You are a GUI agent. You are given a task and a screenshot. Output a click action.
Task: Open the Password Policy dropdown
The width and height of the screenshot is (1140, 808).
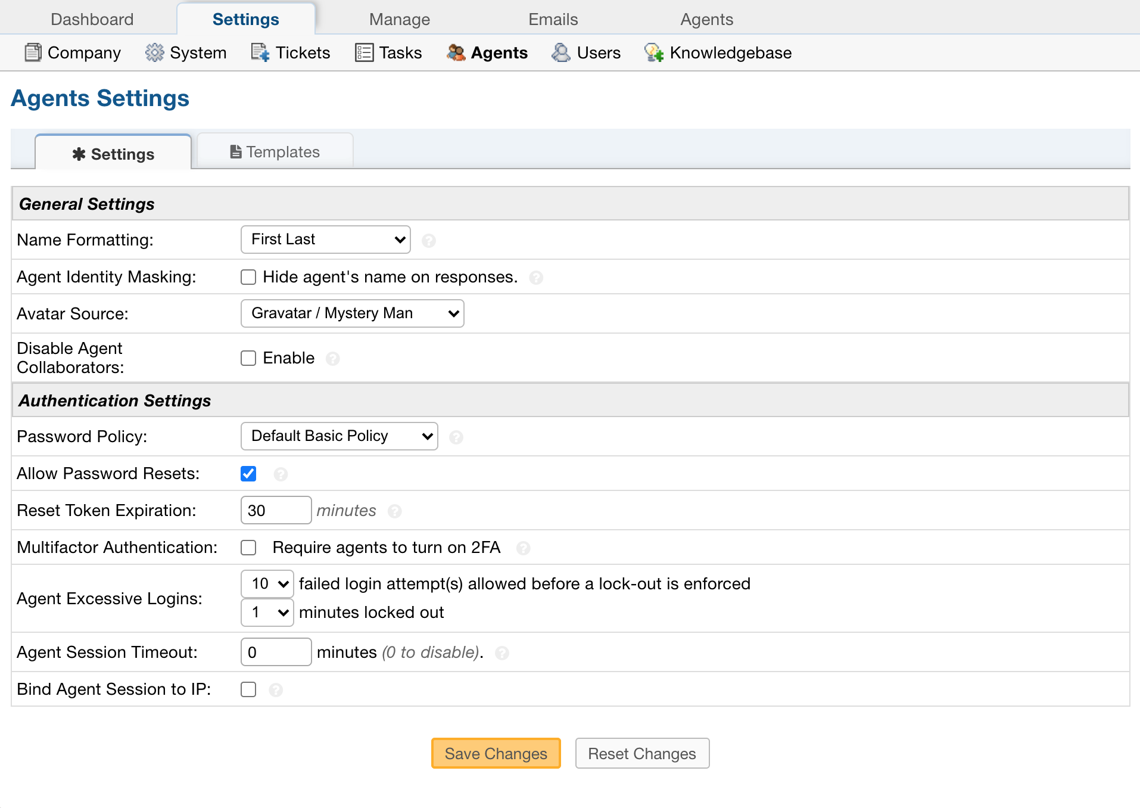[339, 436]
